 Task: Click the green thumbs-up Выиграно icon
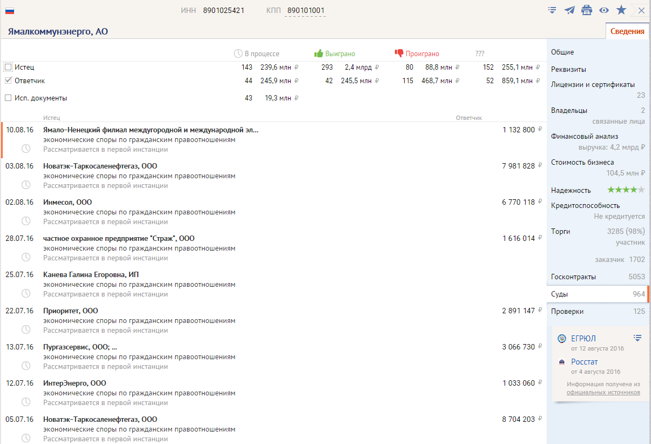coord(319,53)
